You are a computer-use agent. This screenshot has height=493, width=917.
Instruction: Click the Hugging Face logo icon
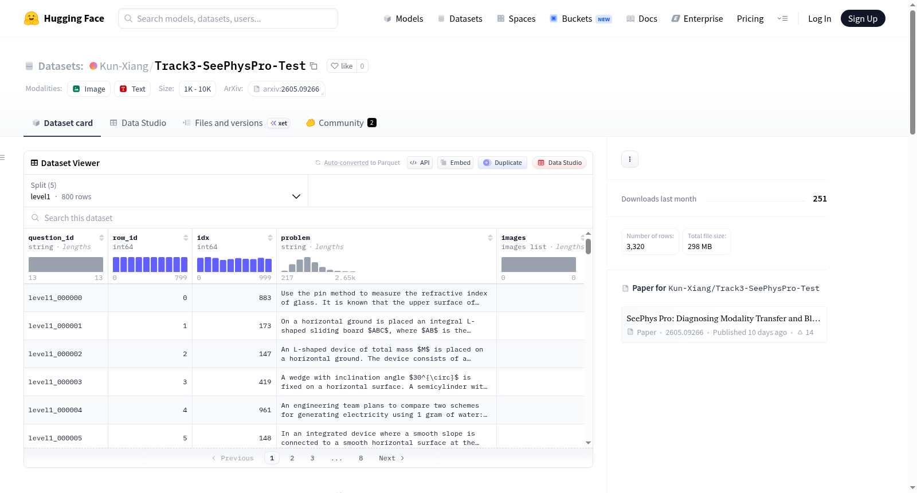[x=32, y=18]
